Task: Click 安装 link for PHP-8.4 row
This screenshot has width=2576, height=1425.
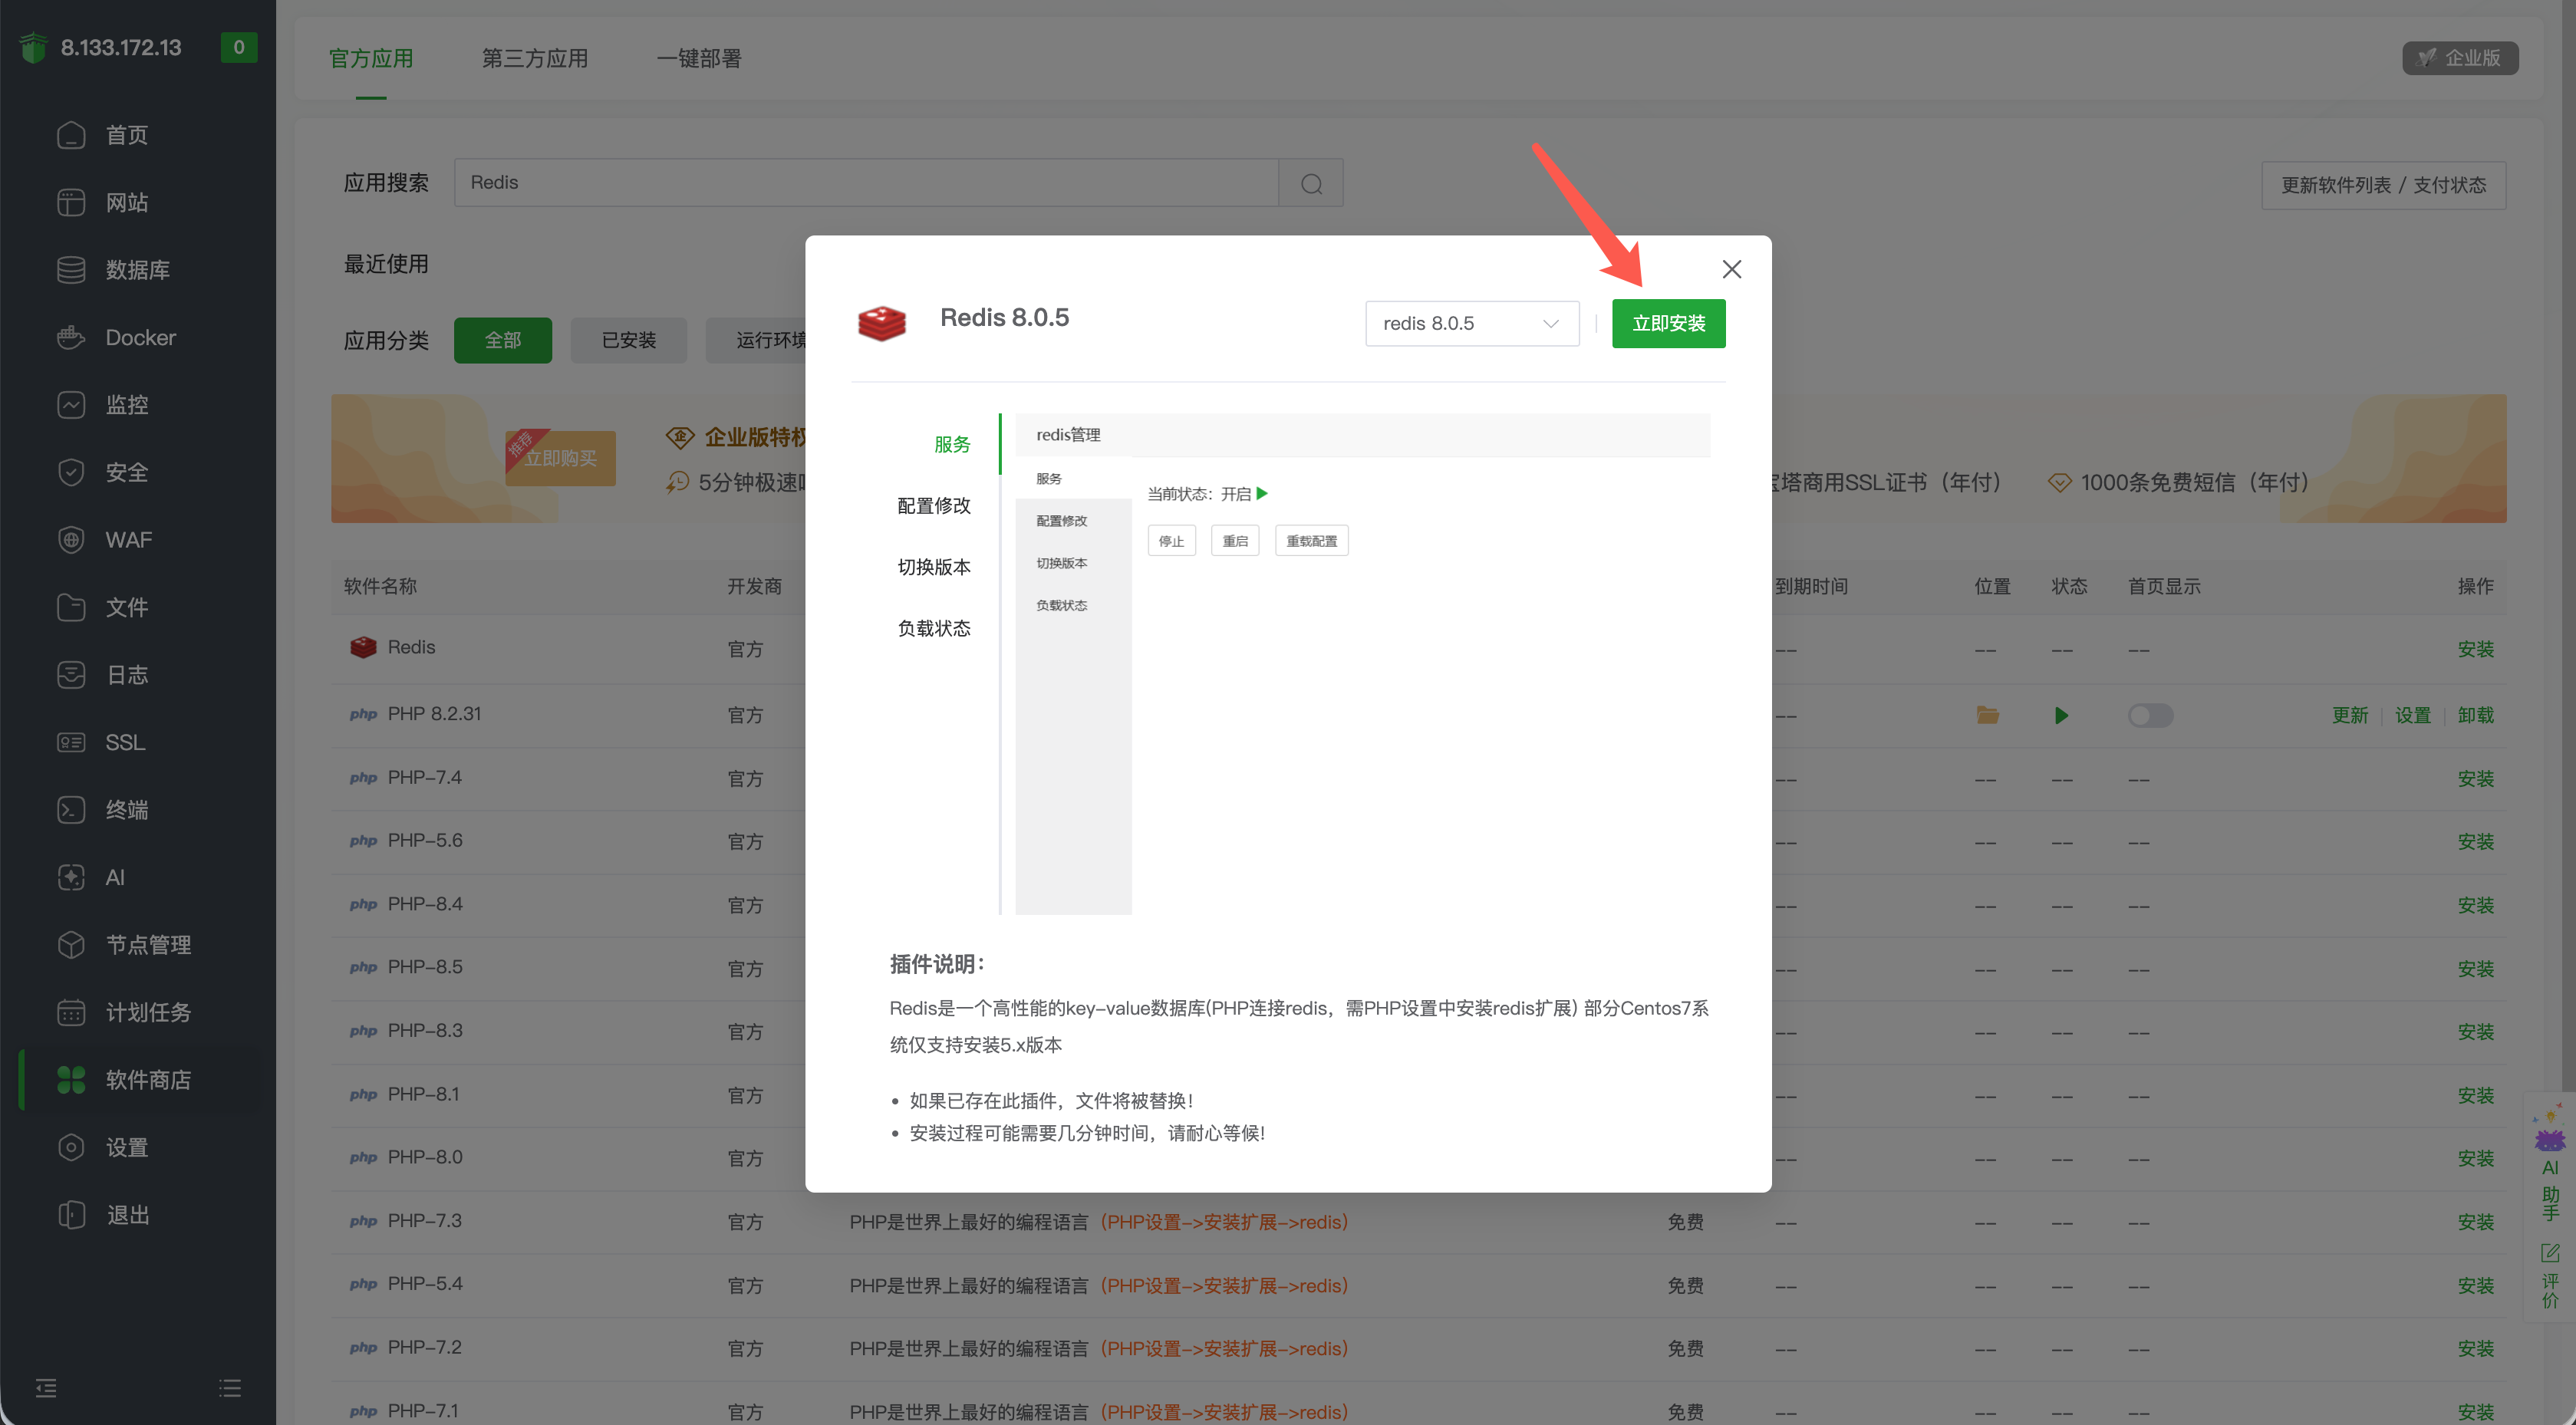Action: tap(2476, 905)
